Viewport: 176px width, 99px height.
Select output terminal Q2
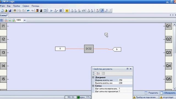point(168,39)
